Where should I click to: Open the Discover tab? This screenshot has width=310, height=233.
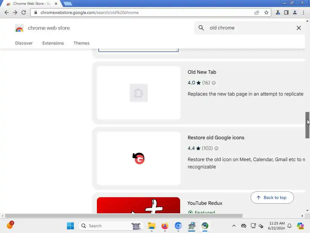point(24,43)
